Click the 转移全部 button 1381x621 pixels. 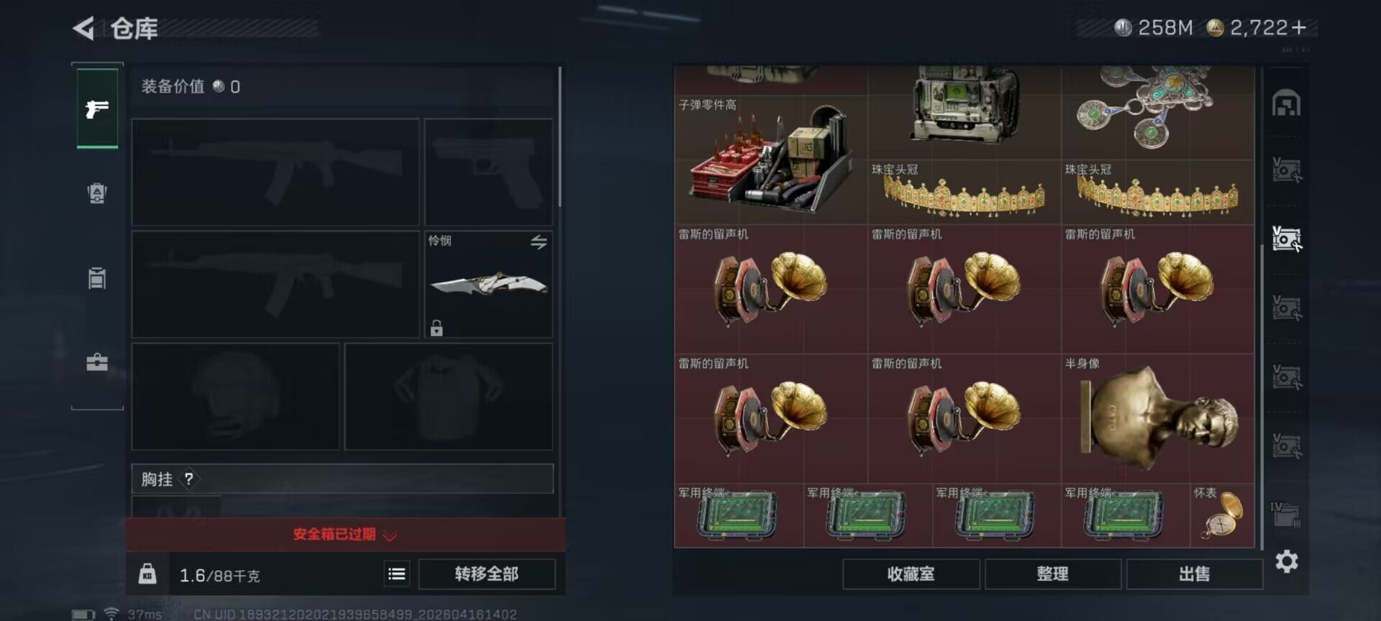487,574
